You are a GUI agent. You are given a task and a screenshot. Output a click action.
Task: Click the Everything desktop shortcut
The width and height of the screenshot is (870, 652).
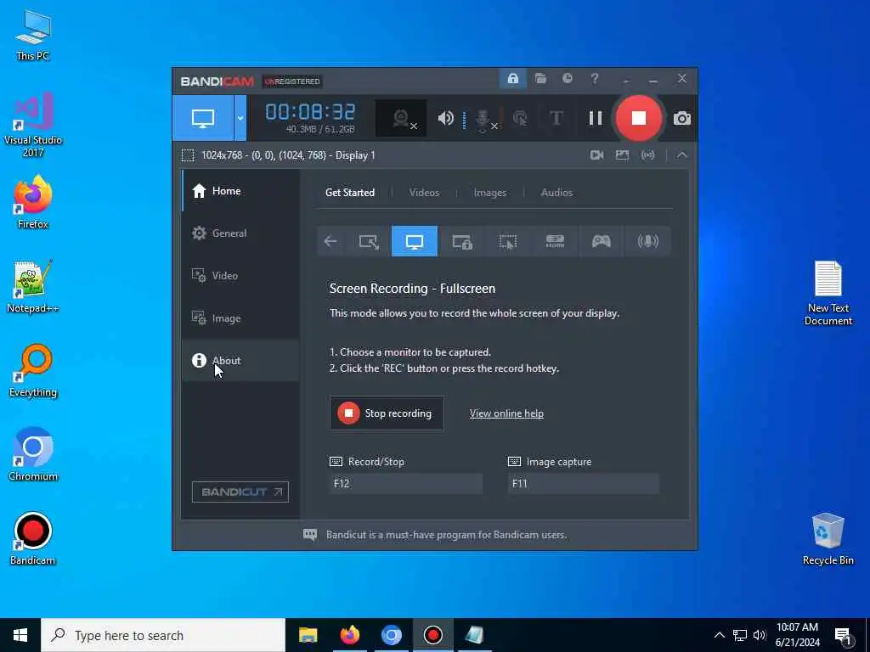pyautogui.click(x=33, y=370)
